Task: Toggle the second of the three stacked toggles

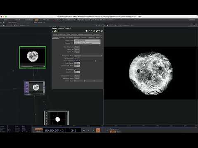Action: [77, 49]
